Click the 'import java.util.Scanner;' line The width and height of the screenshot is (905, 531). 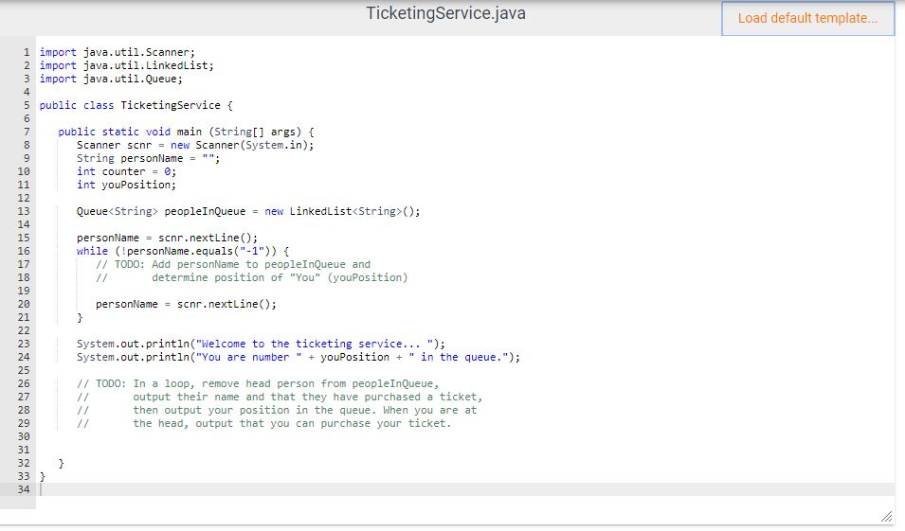point(118,52)
